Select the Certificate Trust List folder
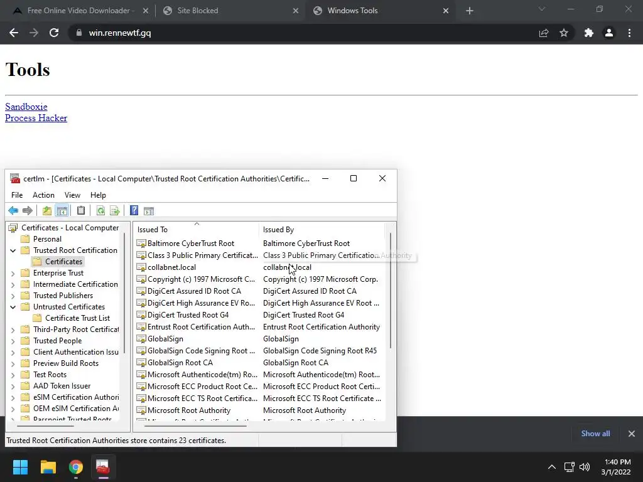 (72, 318)
